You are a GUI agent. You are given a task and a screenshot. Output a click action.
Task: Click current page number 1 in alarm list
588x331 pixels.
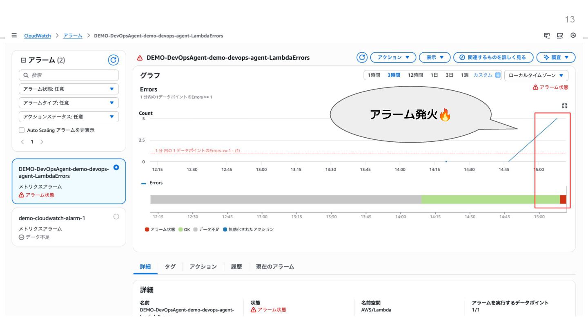click(32, 142)
